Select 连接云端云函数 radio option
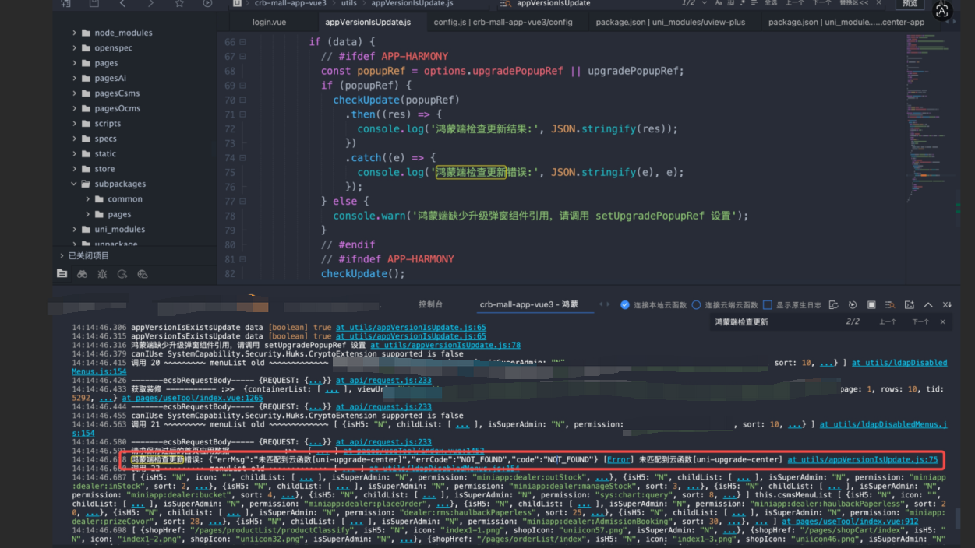This screenshot has width=975, height=548. coord(697,305)
